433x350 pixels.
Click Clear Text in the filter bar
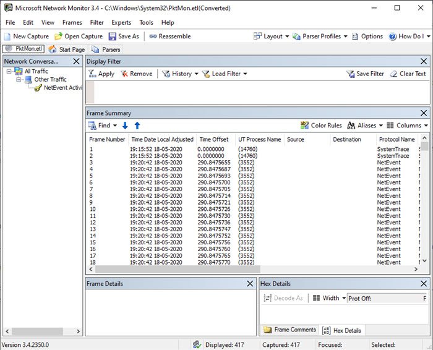(408, 74)
